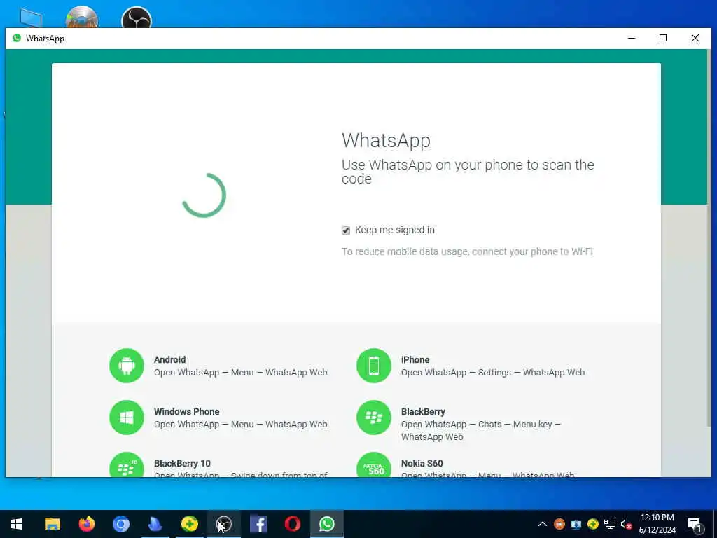Click the Windows Phone heading text
The image size is (717, 538).
(x=186, y=411)
